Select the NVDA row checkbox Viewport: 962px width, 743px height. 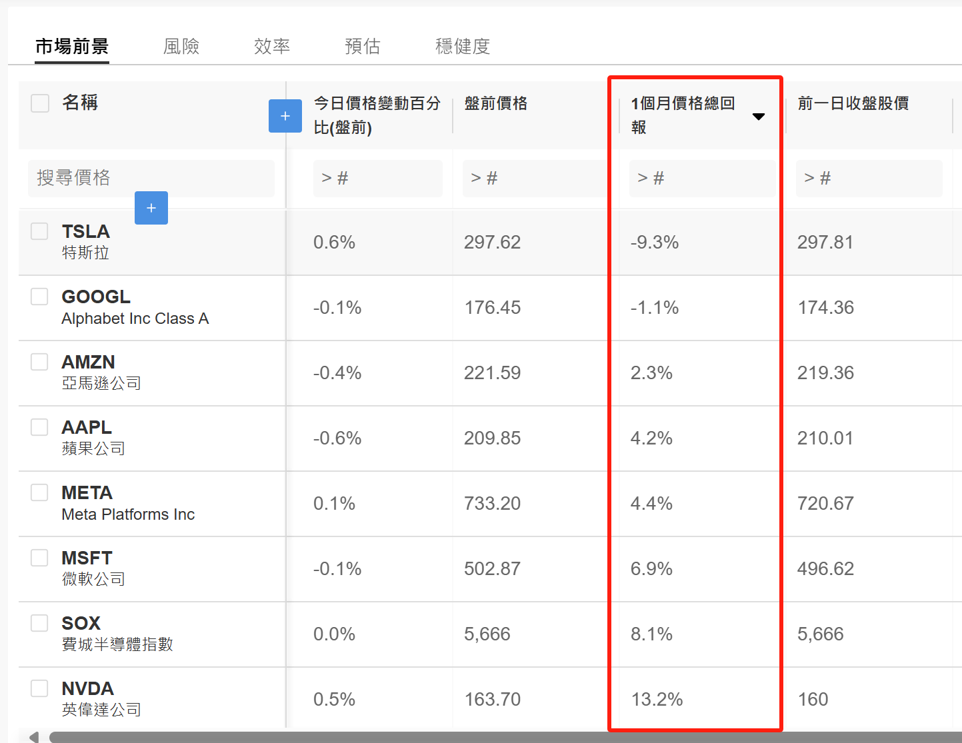[x=39, y=688]
